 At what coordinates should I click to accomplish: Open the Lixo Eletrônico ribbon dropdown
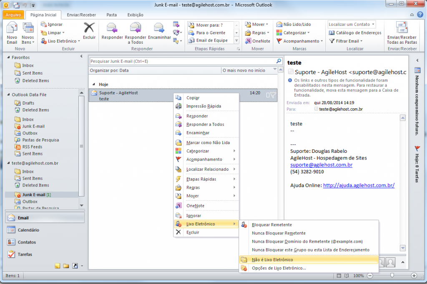[x=60, y=41]
